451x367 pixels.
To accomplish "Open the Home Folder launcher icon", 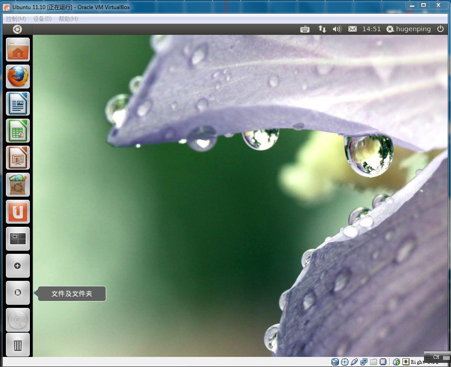I will click(18, 49).
